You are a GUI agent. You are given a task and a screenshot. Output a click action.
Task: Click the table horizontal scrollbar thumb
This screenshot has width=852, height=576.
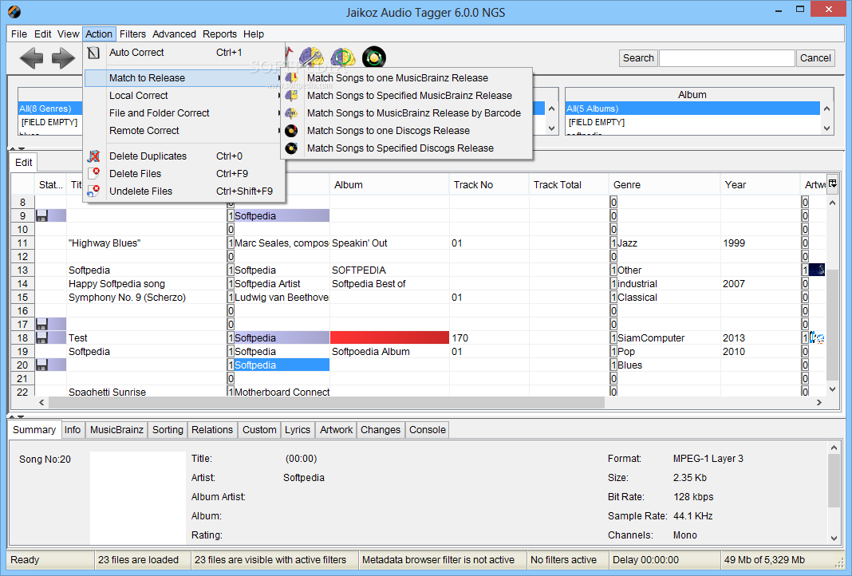(x=326, y=403)
